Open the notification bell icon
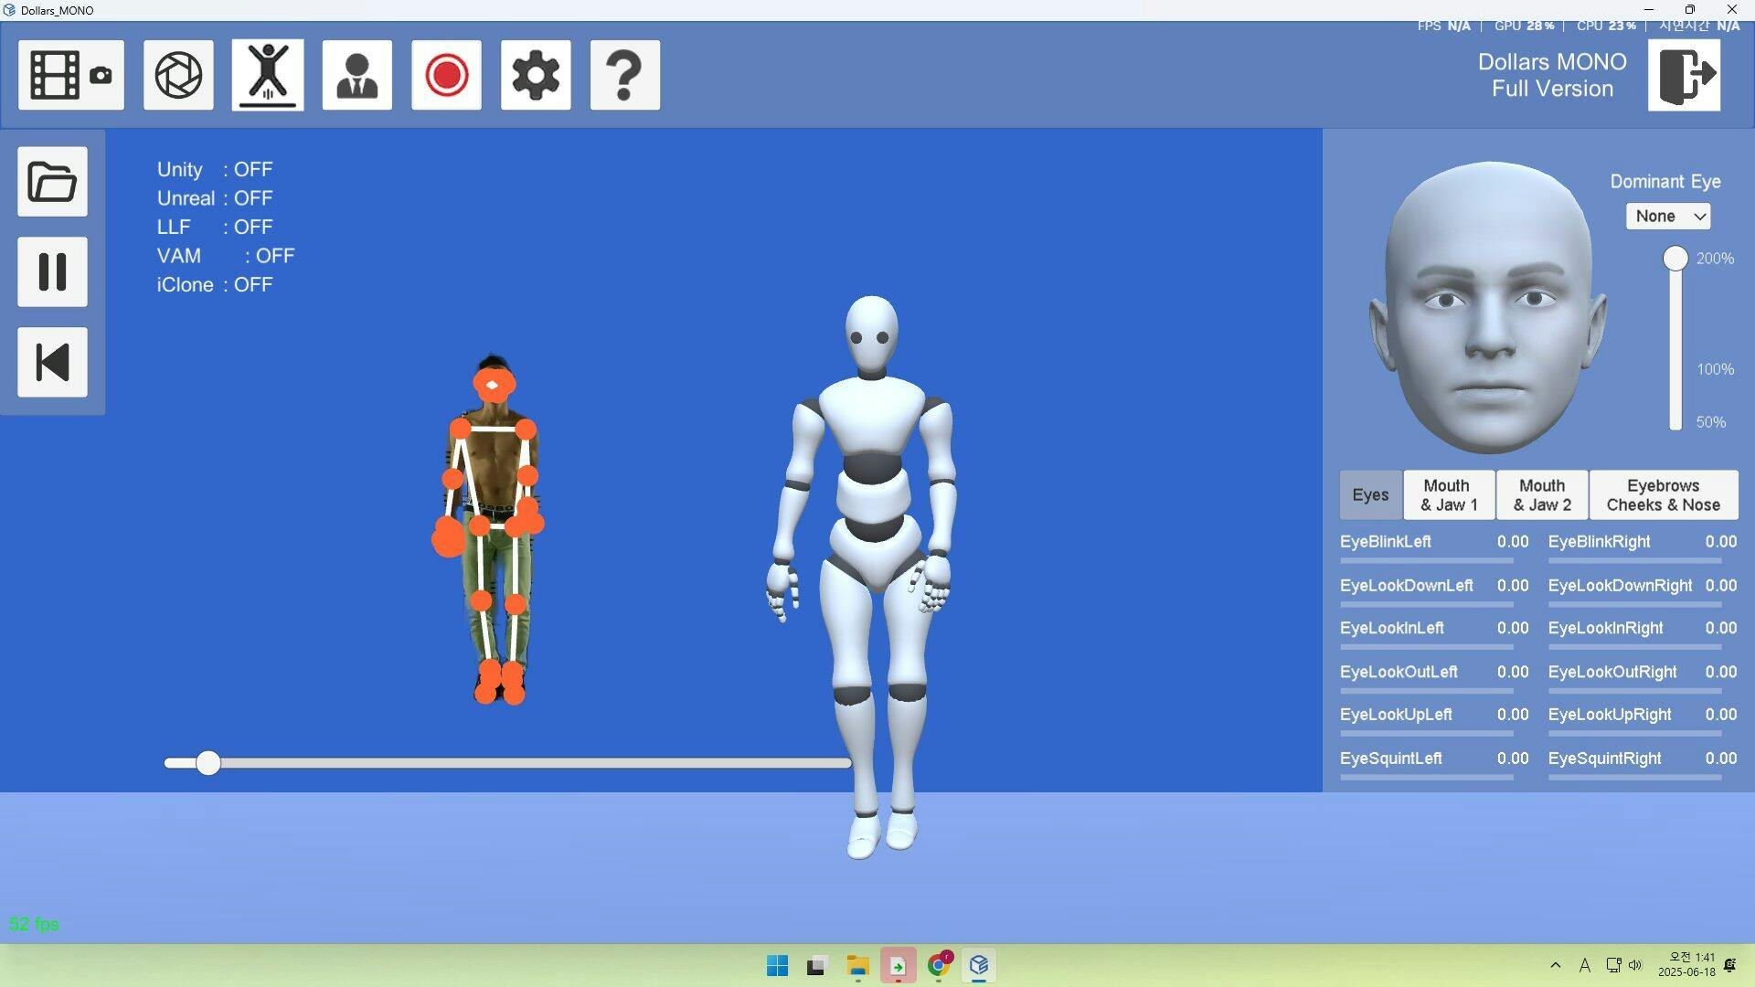Screen dimensions: 1755x987 click(x=1730, y=965)
